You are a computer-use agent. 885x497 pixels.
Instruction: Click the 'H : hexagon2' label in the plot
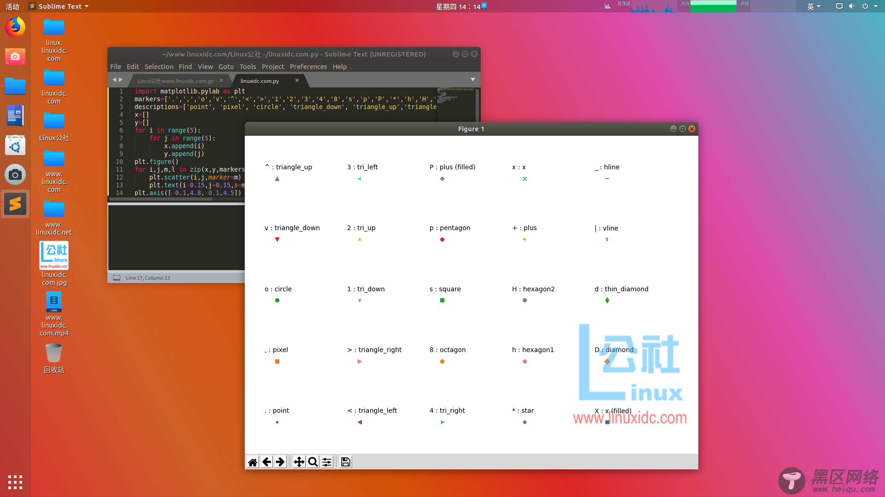tap(533, 289)
